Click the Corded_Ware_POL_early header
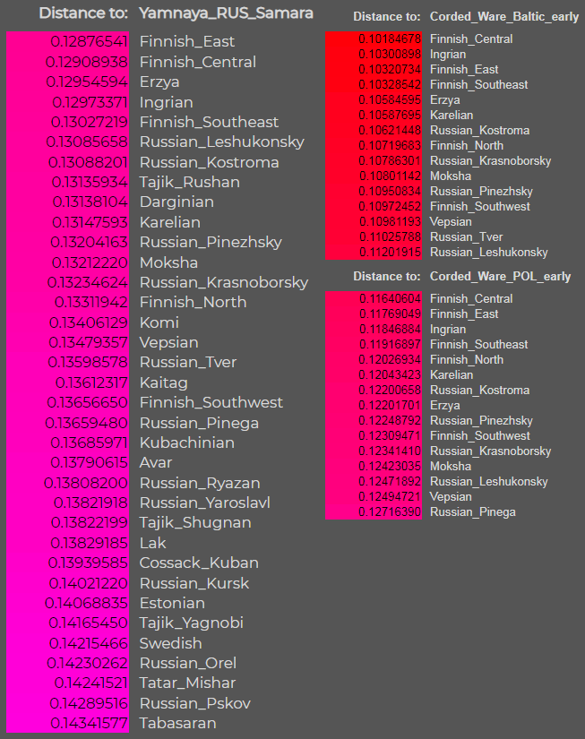This screenshot has height=739, width=585. [500, 277]
